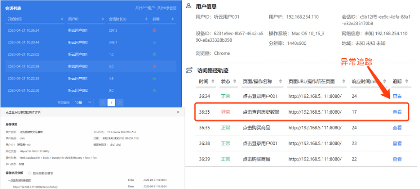Select session starting 2020-04-21 10:22:59
This screenshot has width=420, height=189.
coord(91,67)
